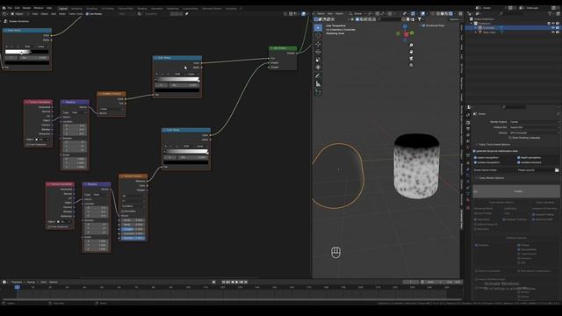
Task: Open Playback popover in timeline
Action: pyautogui.click(x=18, y=282)
